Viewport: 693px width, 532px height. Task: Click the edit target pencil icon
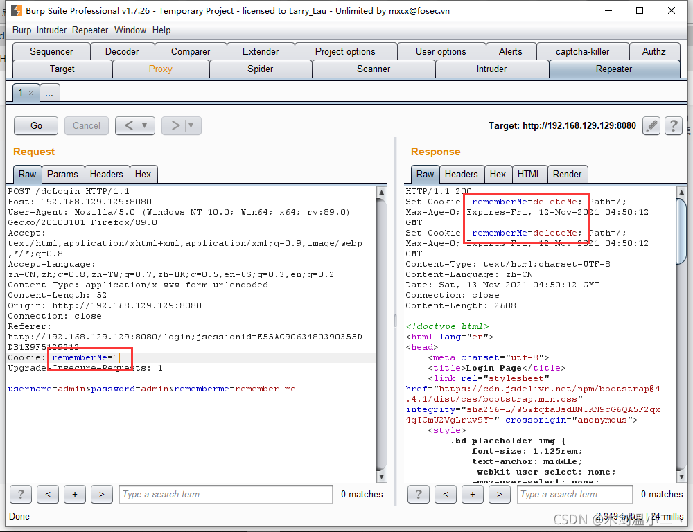click(651, 126)
